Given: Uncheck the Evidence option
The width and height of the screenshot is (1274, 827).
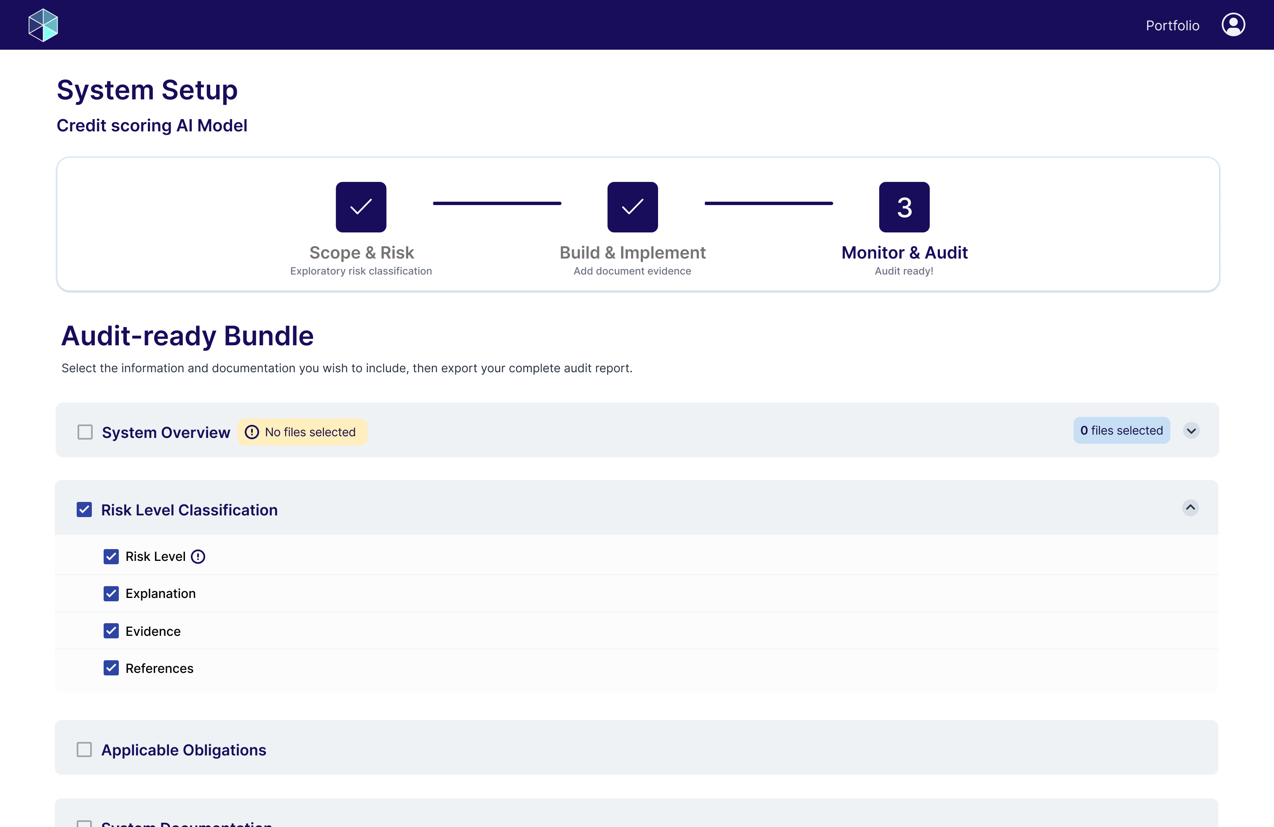Looking at the screenshot, I should tap(111, 631).
